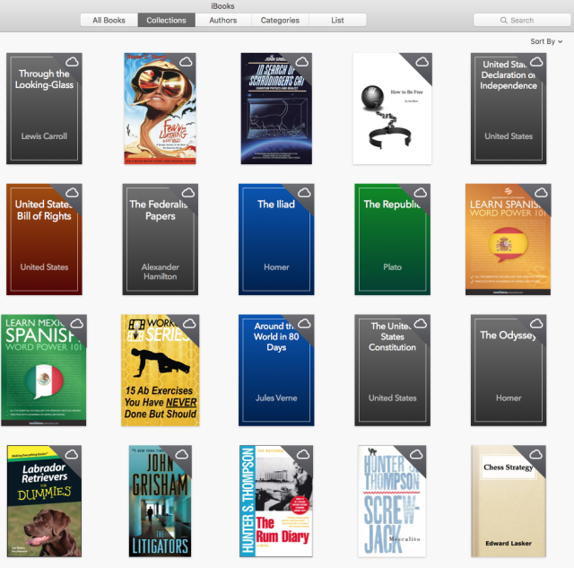Click cloud download icon on Through the Looking-Glass
Screen dimensions: 574x568
click(72, 62)
